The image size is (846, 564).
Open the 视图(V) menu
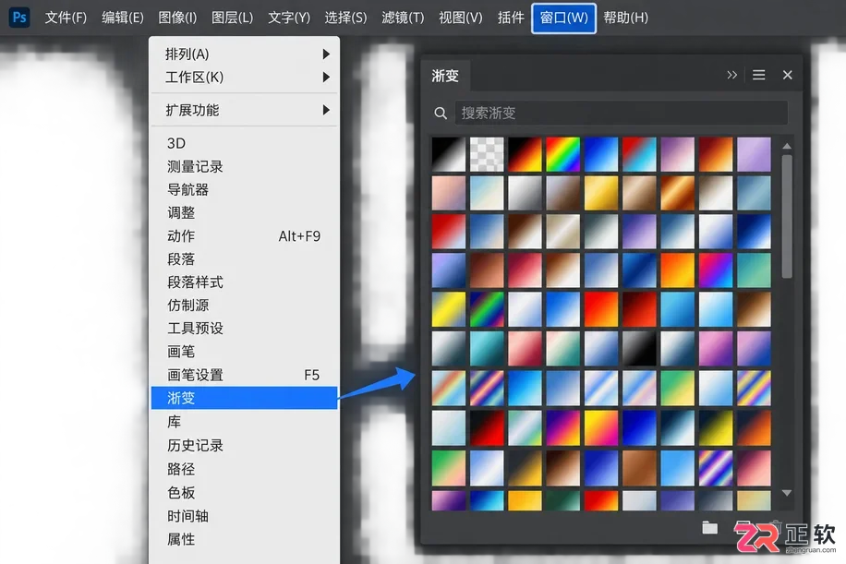coord(461,18)
